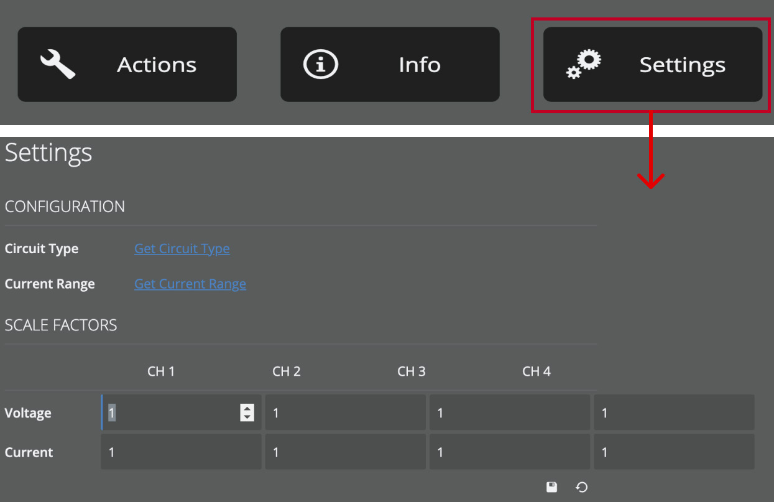Select the CH 4 Current input field
774x502 pixels.
click(x=674, y=452)
